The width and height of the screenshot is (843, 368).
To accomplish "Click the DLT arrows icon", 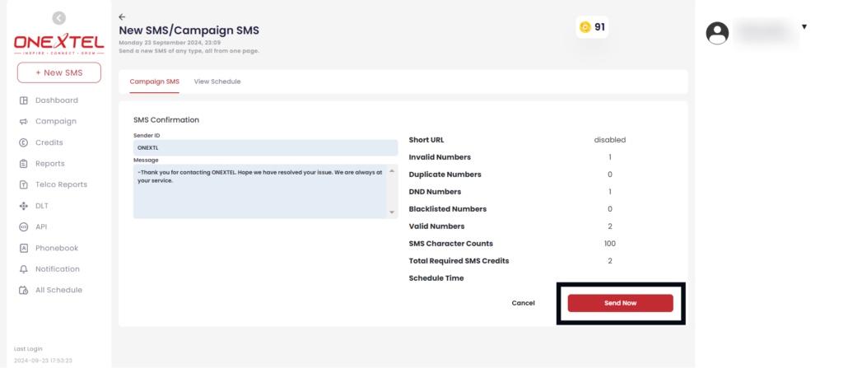I will click(24, 206).
